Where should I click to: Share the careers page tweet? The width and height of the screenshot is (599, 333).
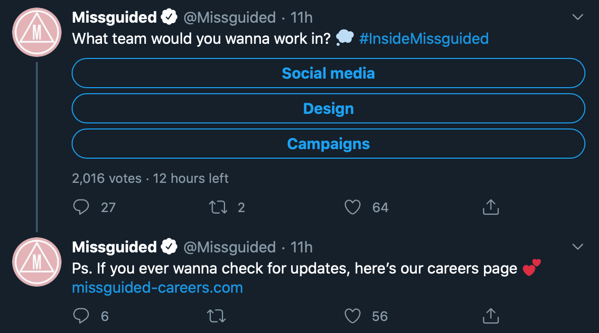[x=491, y=316]
